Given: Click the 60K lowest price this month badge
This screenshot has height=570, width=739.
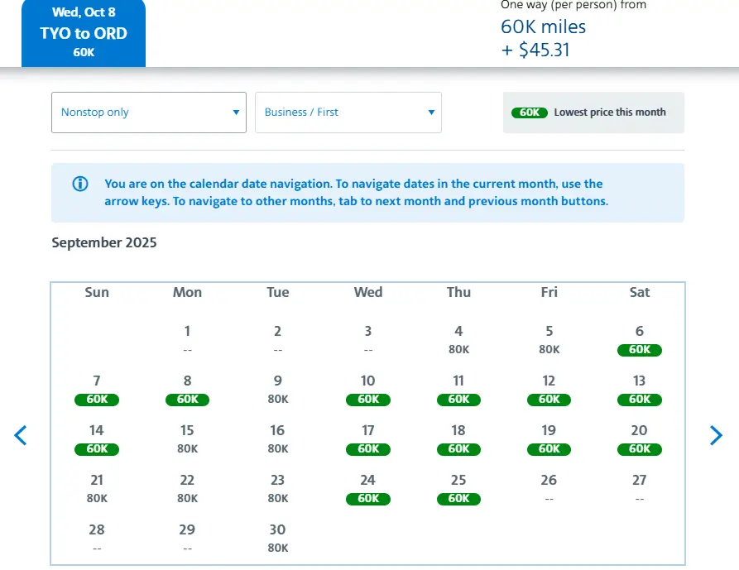Looking at the screenshot, I should 530,113.
